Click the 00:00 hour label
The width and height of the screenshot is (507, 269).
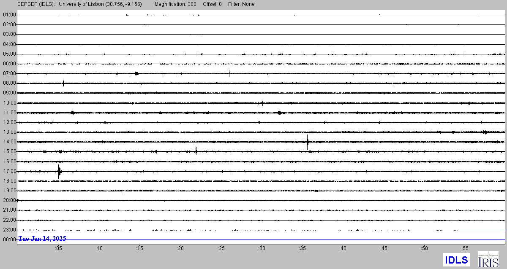[9, 239]
